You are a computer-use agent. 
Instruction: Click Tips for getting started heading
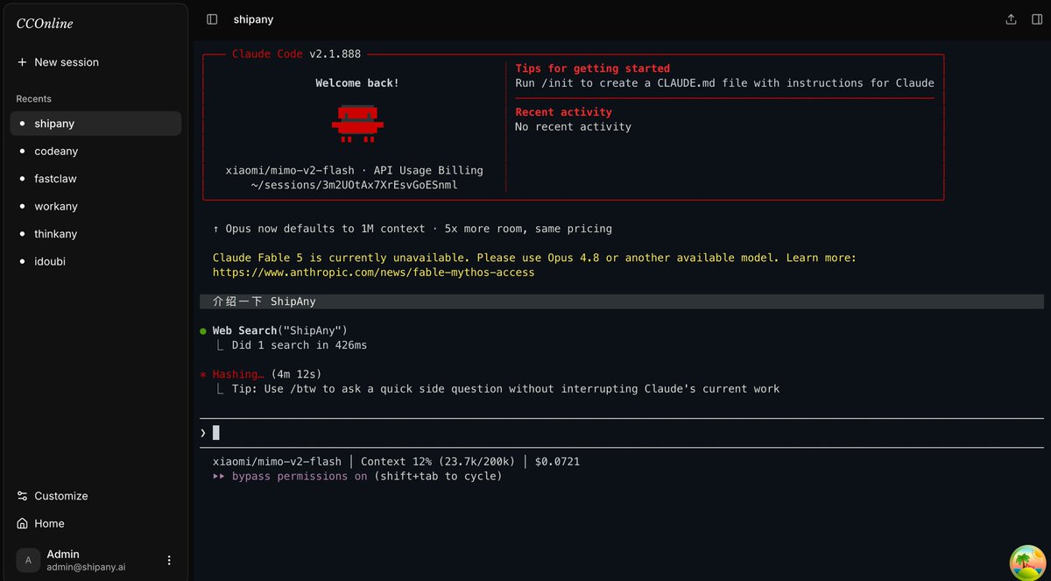coord(593,68)
